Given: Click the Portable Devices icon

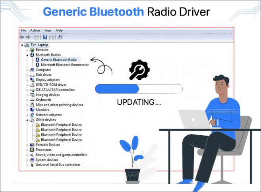Looking at the screenshot, I should [x=32, y=145].
